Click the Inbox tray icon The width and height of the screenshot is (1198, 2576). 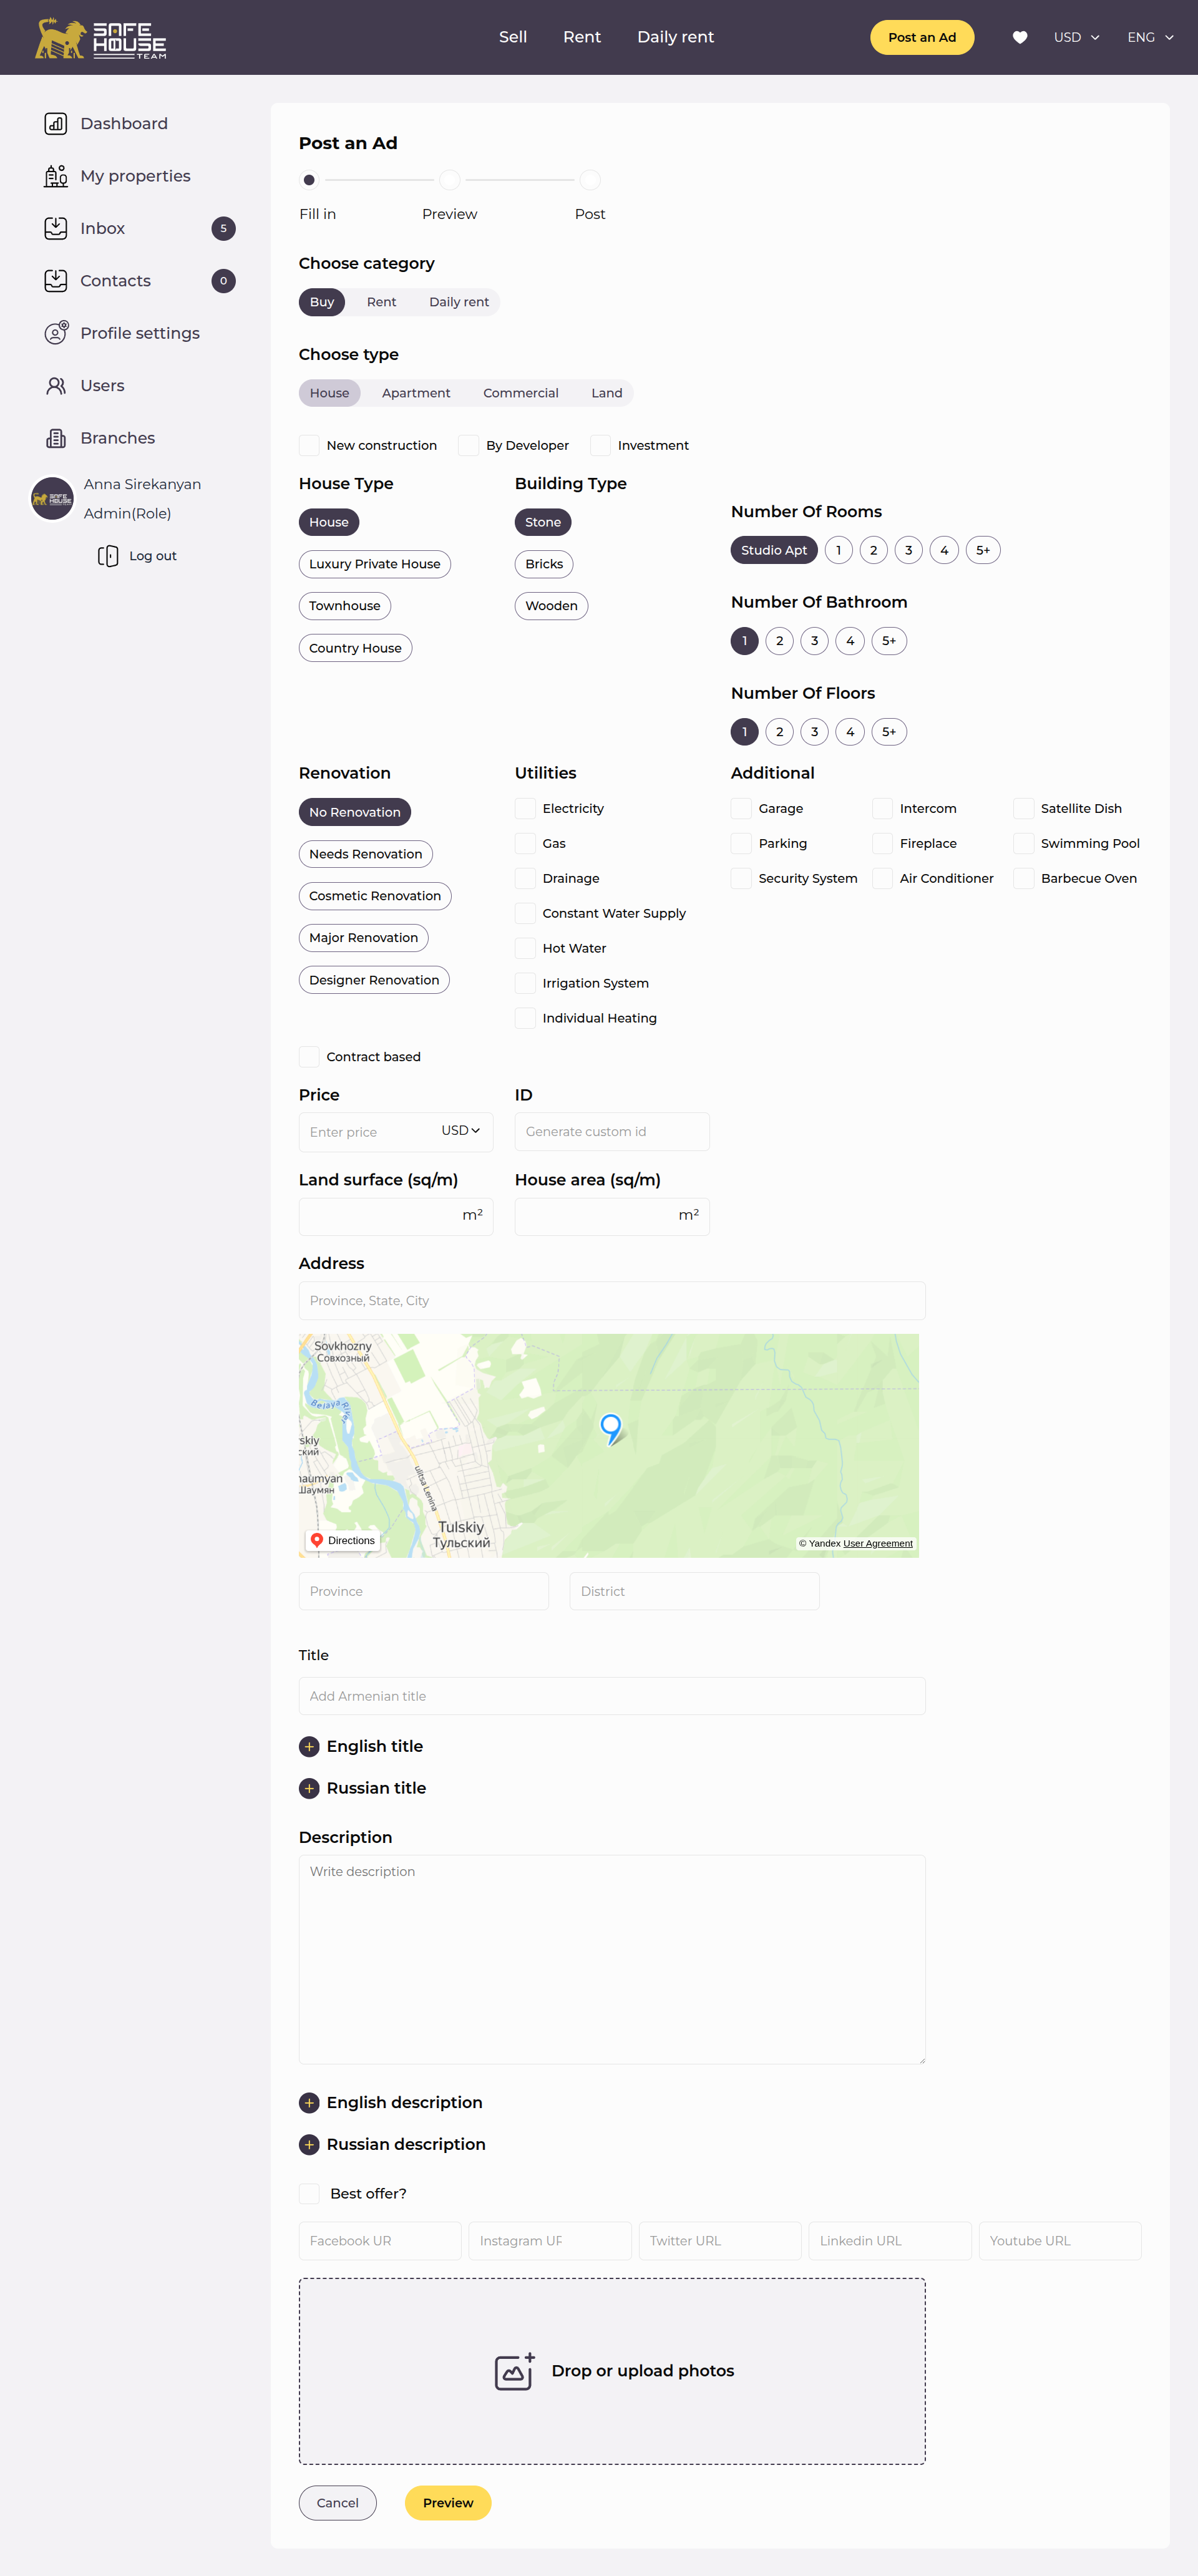click(x=56, y=228)
